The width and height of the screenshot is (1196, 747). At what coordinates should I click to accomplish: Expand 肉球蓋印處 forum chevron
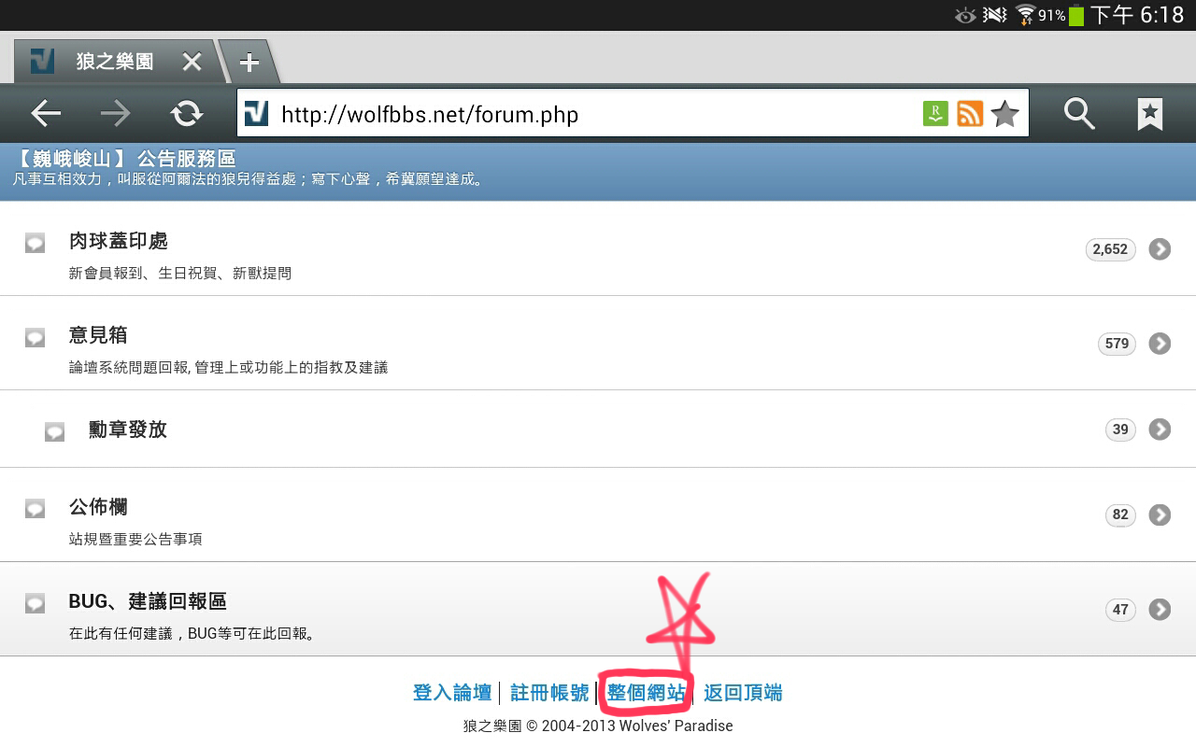(1160, 249)
